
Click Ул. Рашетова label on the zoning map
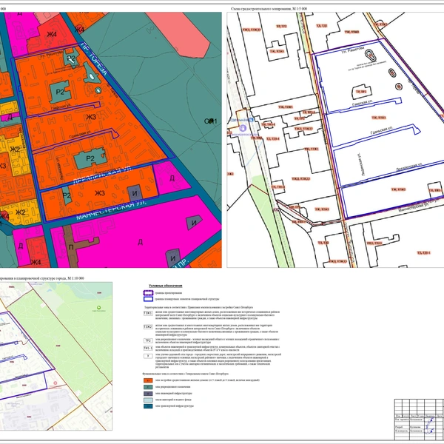pos(352,50)
